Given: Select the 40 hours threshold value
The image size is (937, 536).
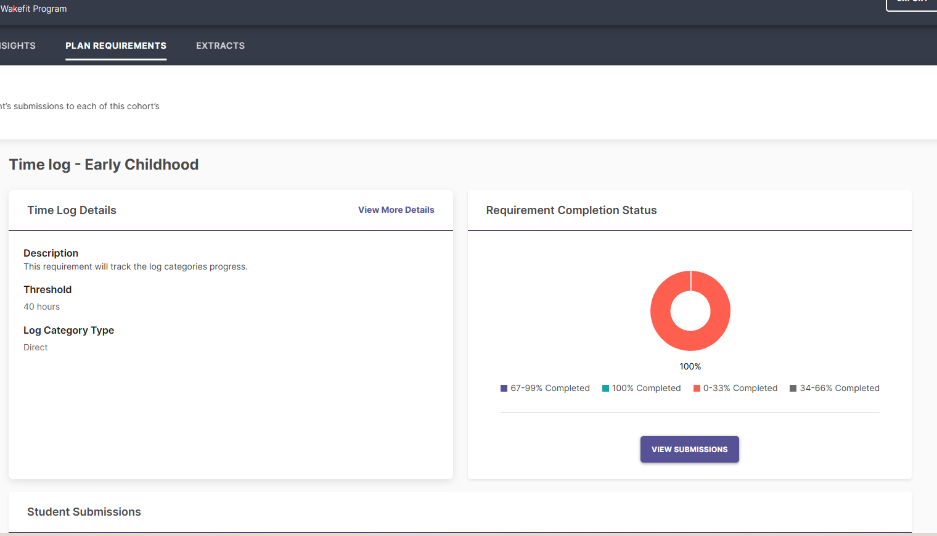Looking at the screenshot, I should pos(42,307).
